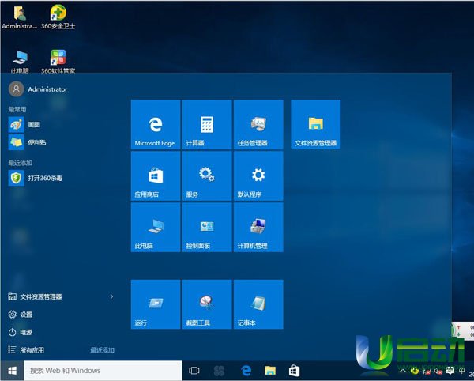
Task: Launch 打开360杀毒 from recently added
Action: pos(36,178)
